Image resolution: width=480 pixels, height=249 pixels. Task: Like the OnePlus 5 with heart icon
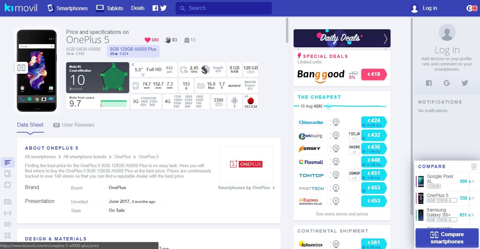[x=148, y=40]
